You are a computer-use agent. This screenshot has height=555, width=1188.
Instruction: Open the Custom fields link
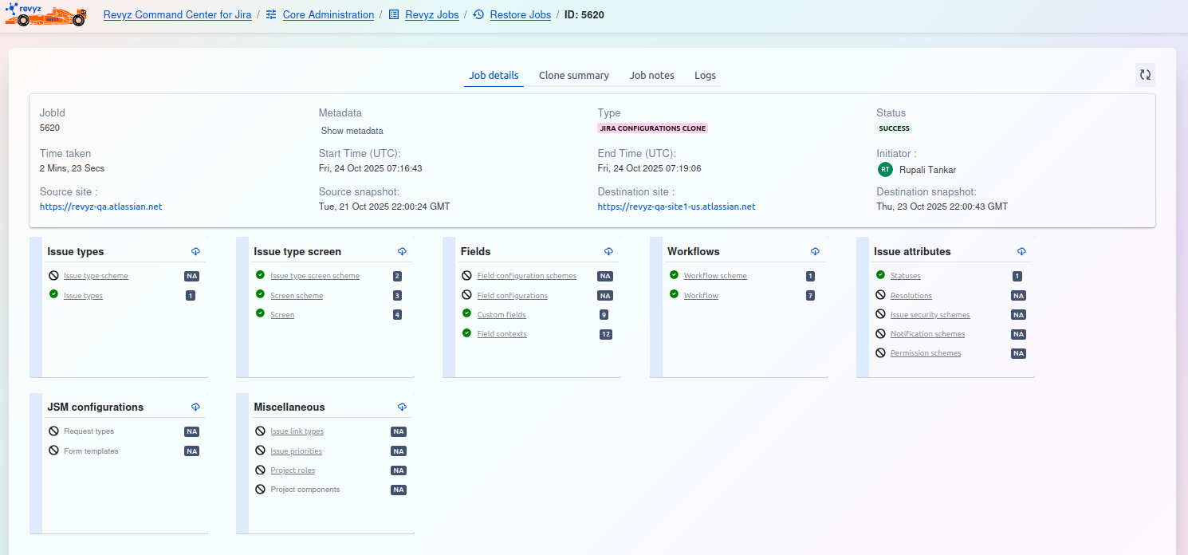click(502, 315)
